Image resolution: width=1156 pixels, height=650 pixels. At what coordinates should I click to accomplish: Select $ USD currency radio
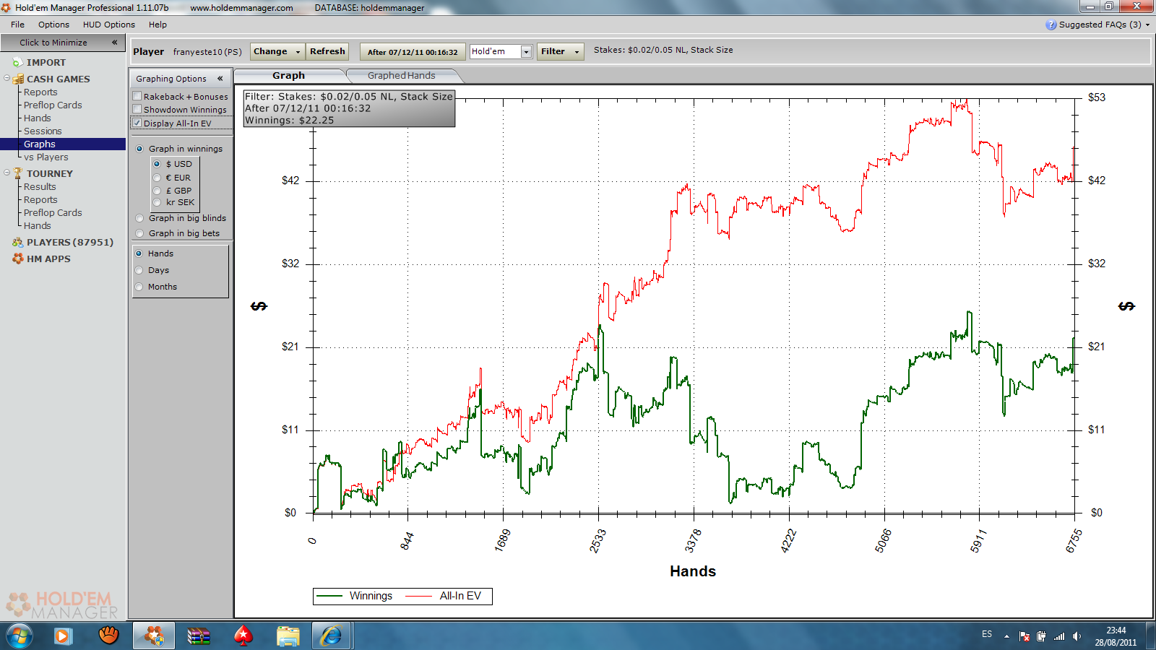click(157, 164)
